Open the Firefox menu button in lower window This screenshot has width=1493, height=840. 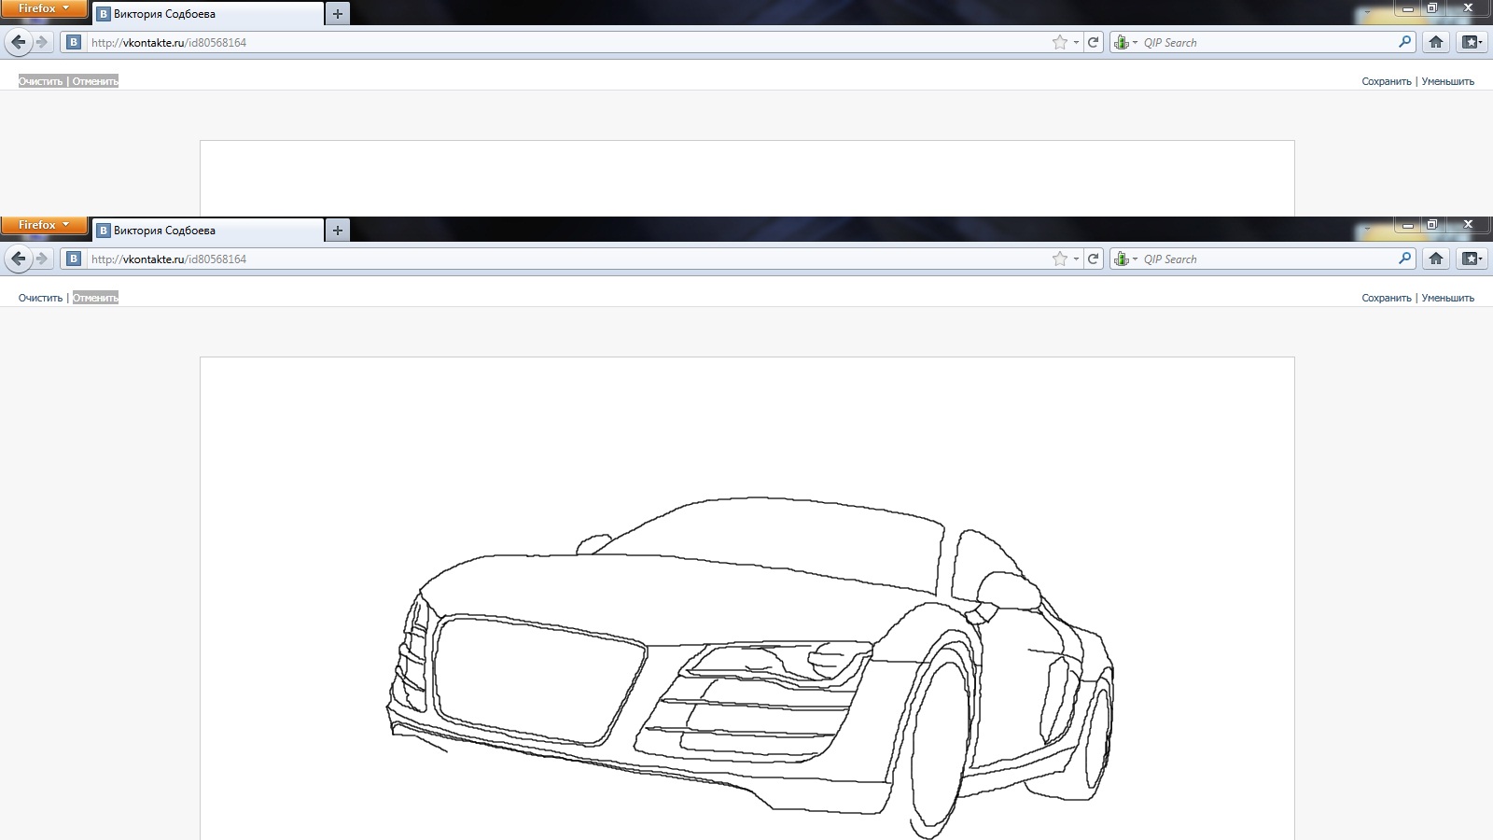43,225
